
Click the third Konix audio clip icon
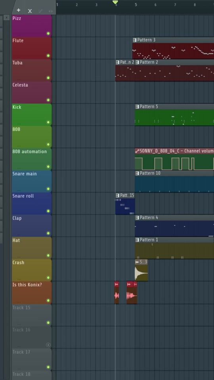pos(135,284)
